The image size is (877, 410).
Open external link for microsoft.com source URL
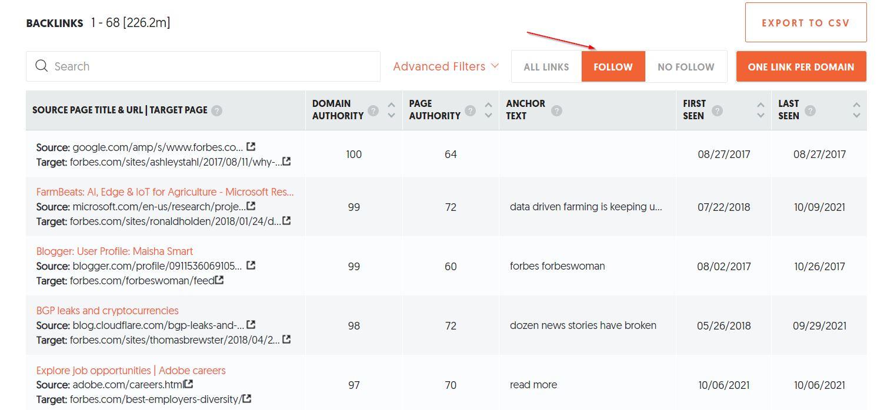pos(251,206)
